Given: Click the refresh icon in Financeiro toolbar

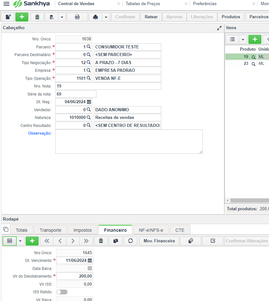Looking at the screenshot, I should click(x=130, y=241).
